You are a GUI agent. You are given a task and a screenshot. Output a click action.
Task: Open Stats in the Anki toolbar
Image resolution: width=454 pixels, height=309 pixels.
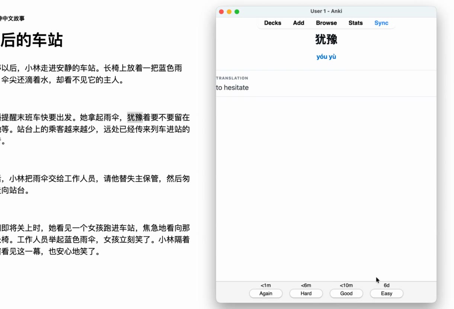tap(355, 23)
